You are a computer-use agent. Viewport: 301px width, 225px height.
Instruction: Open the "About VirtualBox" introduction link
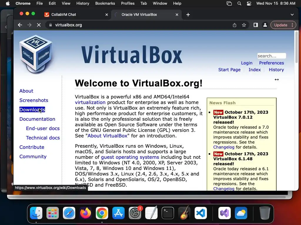(107, 136)
